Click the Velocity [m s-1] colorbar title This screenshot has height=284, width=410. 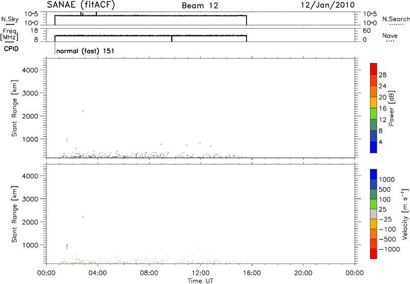[x=405, y=214]
